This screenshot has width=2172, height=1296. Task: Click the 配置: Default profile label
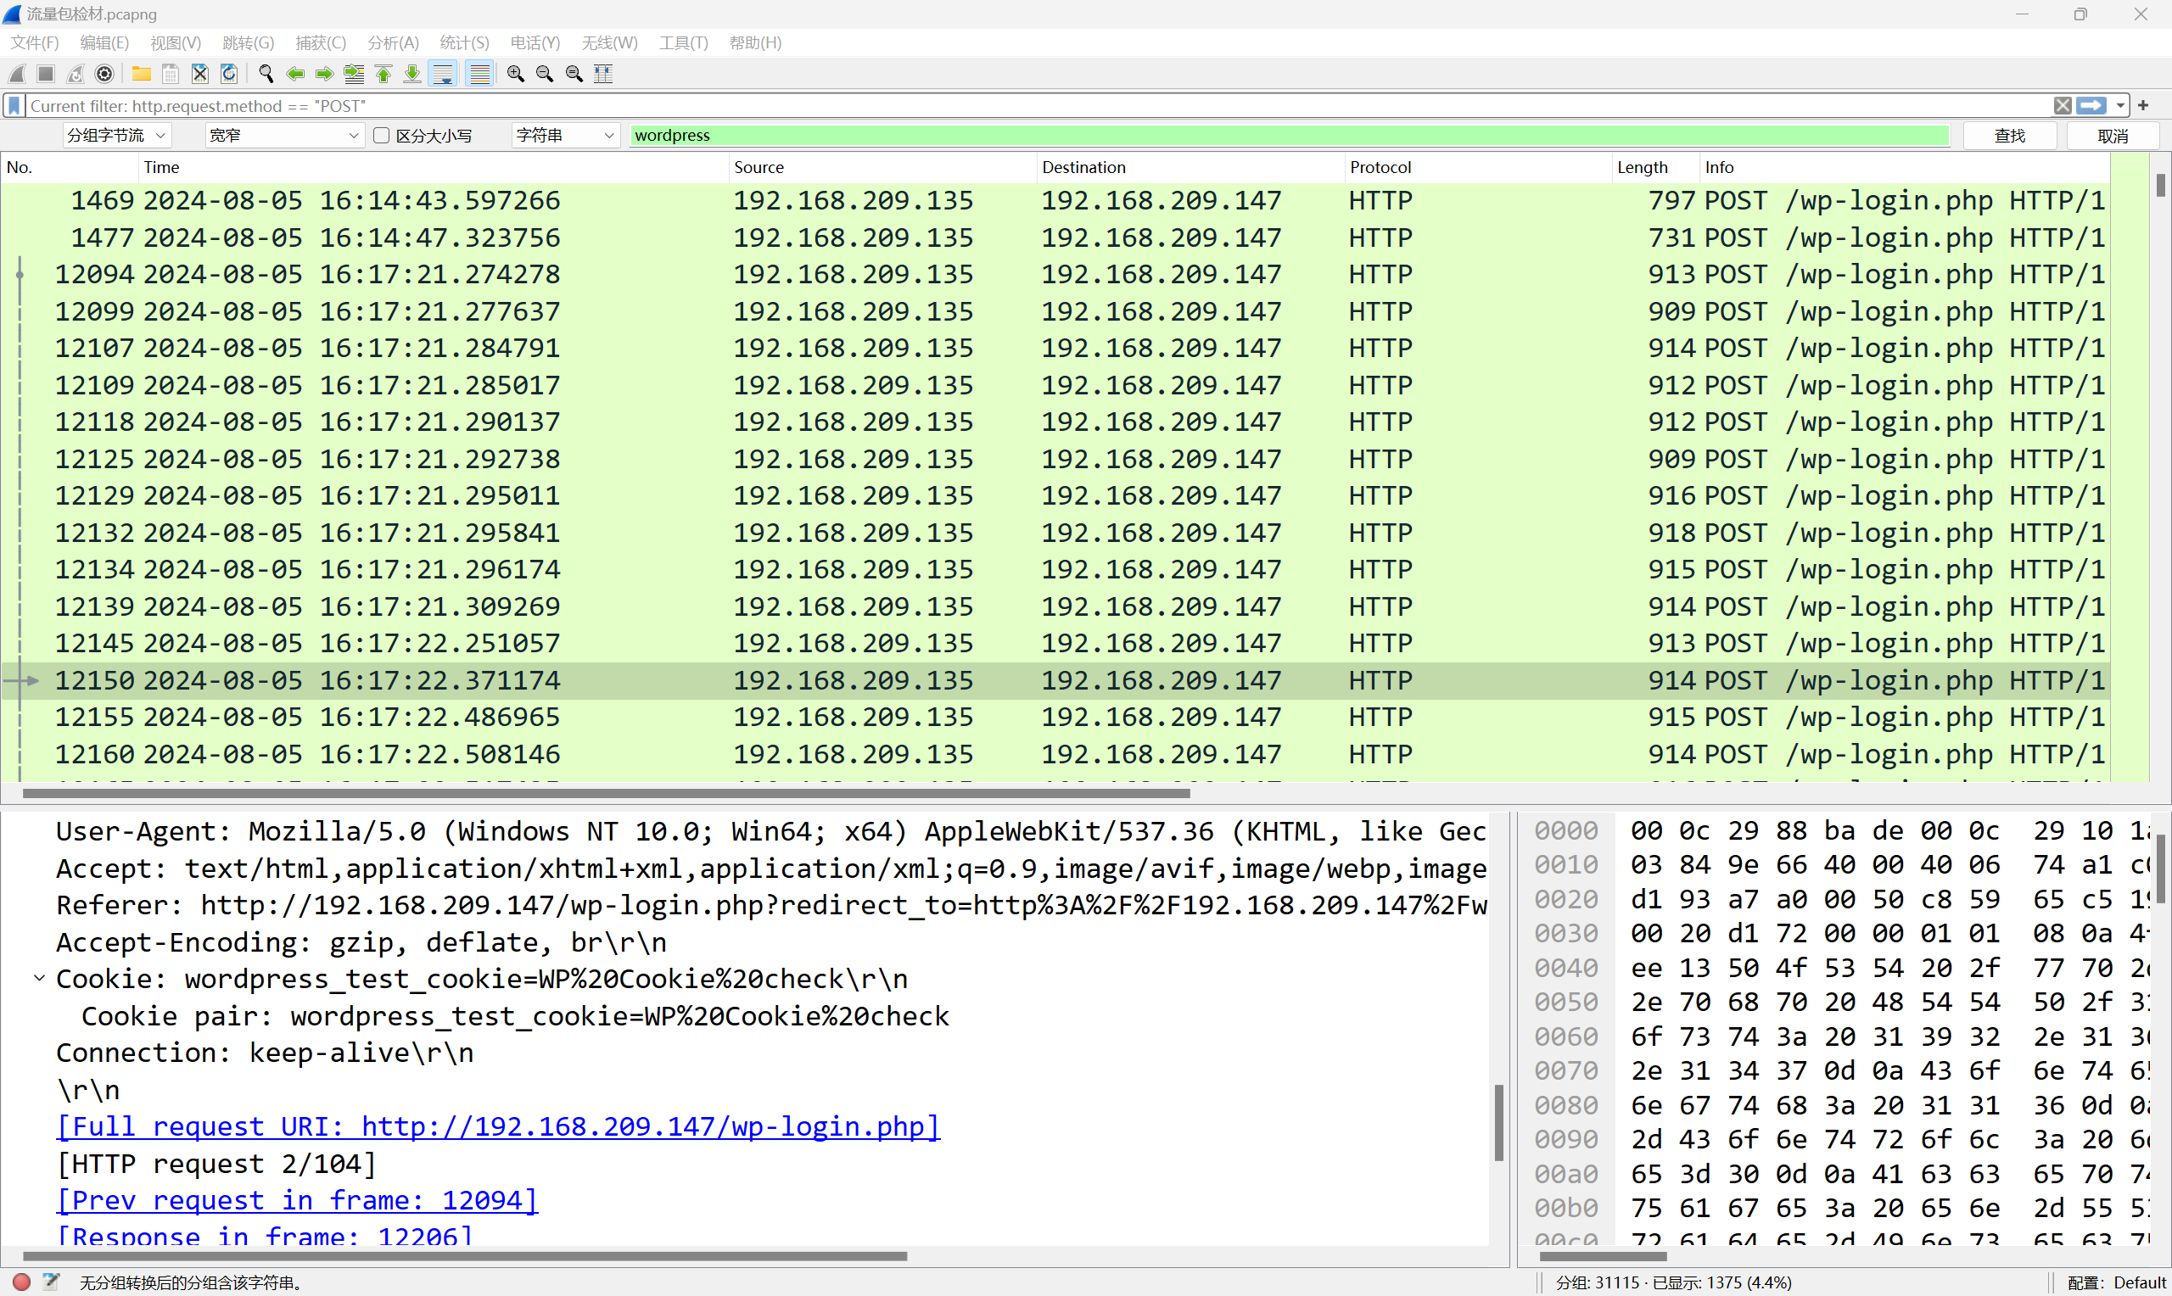[x=2117, y=1282]
